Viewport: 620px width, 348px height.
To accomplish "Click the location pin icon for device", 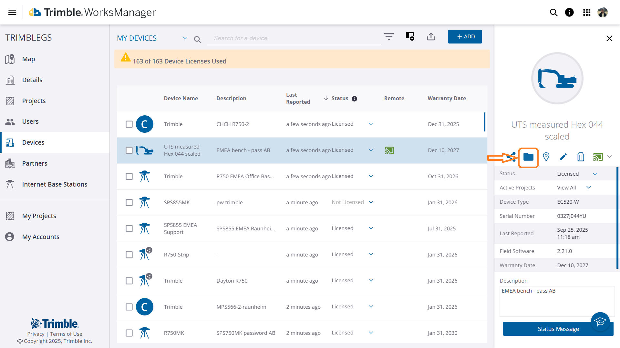I will coord(546,157).
